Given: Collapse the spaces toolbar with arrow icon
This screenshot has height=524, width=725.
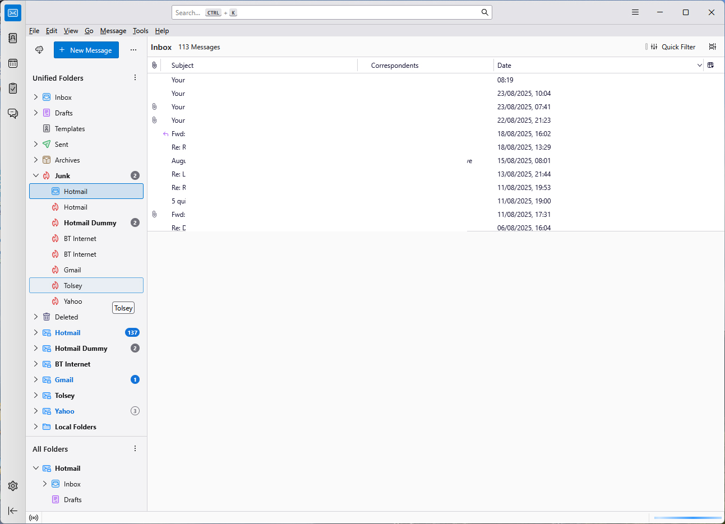Looking at the screenshot, I should (x=13, y=511).
